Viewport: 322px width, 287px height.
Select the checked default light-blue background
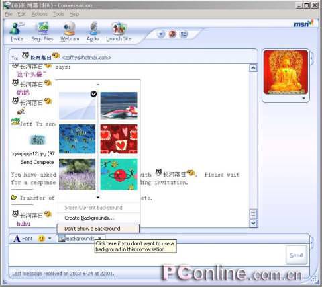point(77,106)
